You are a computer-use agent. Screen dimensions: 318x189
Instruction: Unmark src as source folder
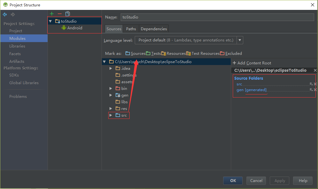point(315,84)
